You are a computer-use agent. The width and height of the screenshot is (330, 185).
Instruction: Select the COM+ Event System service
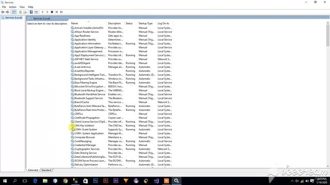click(86, 129)
